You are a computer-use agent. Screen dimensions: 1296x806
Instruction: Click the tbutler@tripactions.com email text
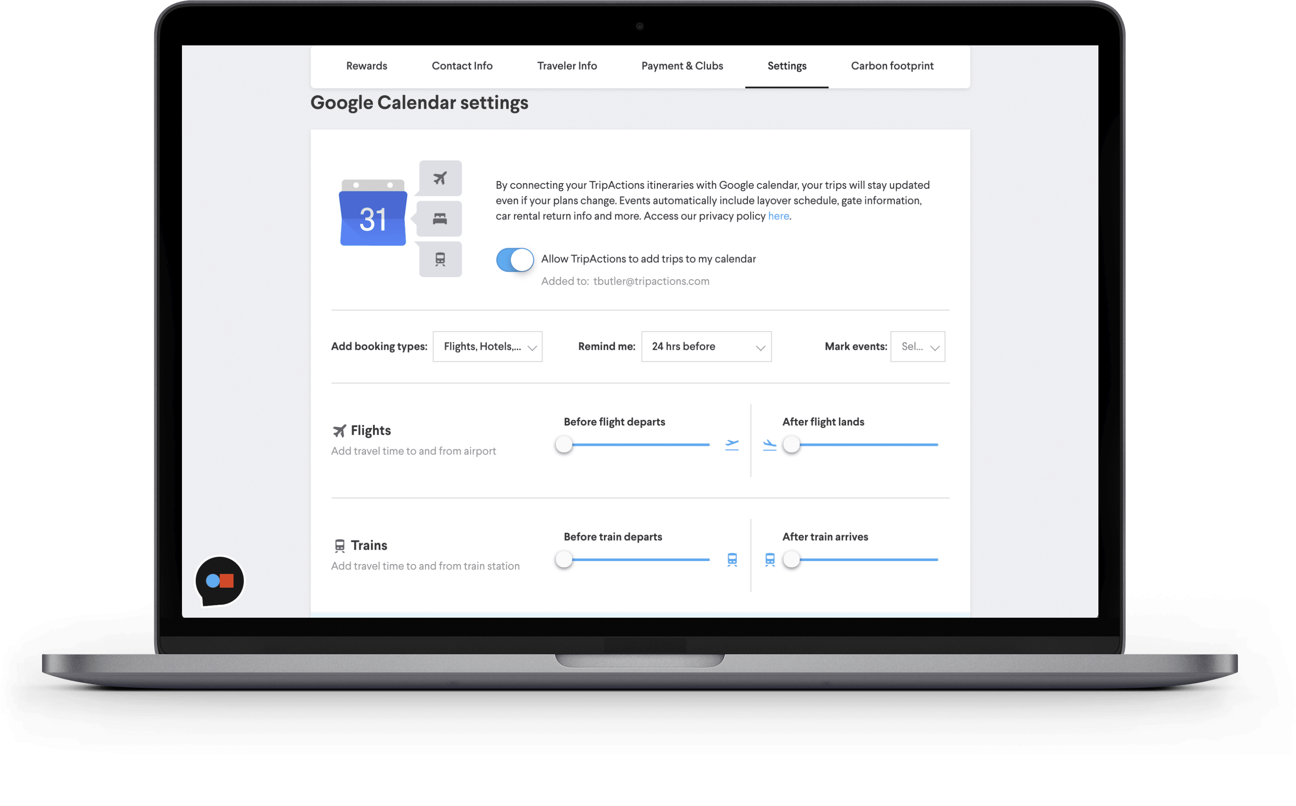(x=652, y=281)
